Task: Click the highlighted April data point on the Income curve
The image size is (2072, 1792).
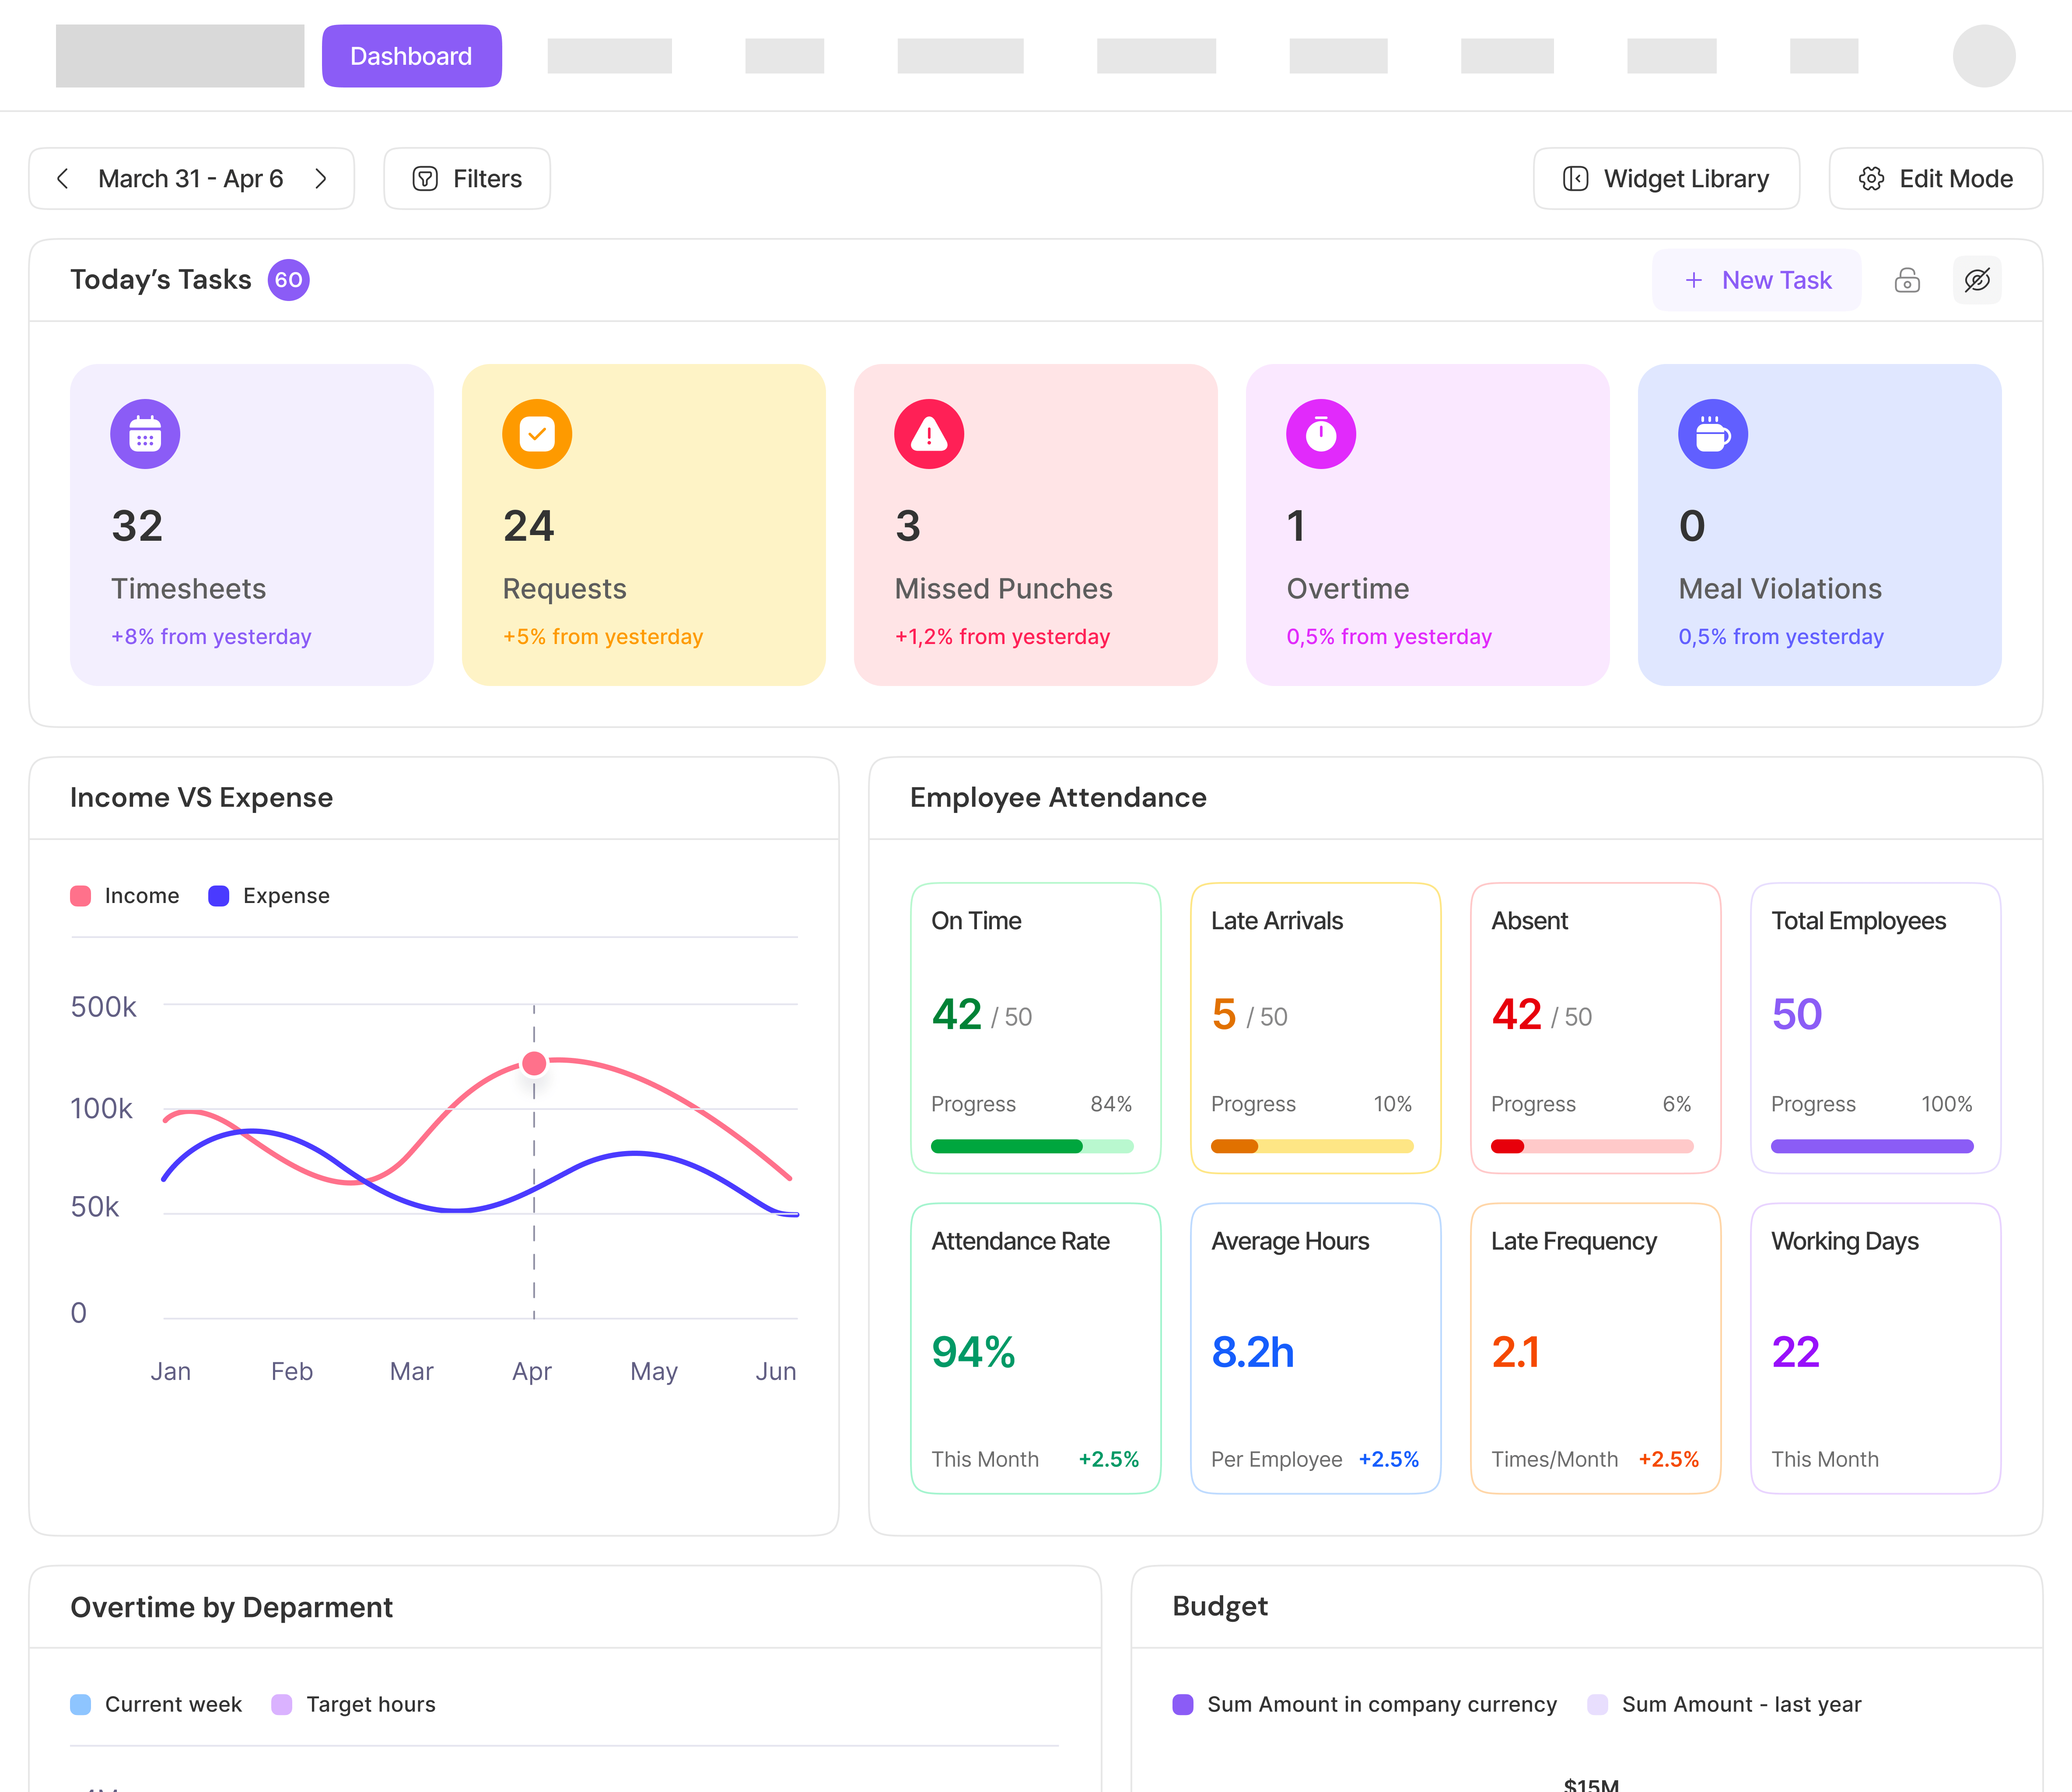Action: (x=534, y=1064)
